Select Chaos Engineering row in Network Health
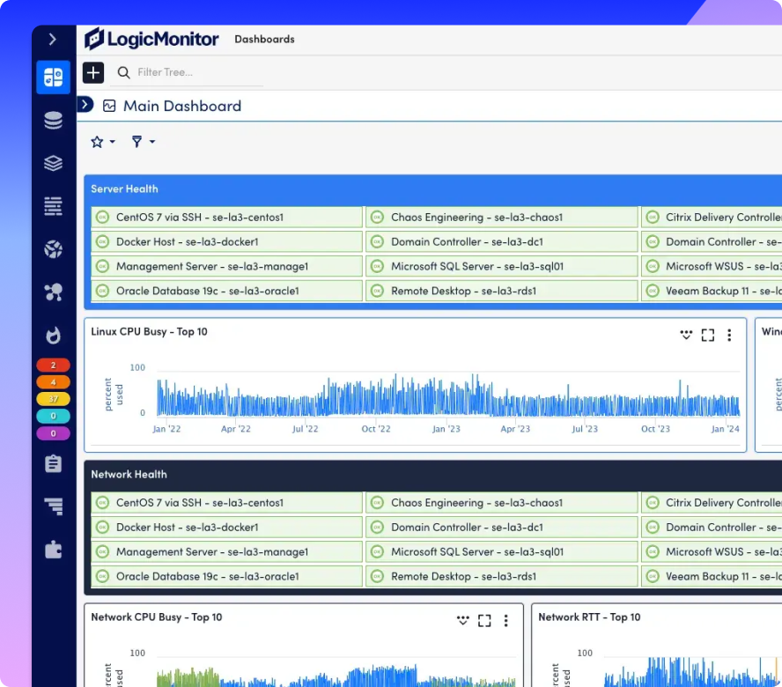The height and width of the screenshot is (687, 782). (x=502, y=502)
